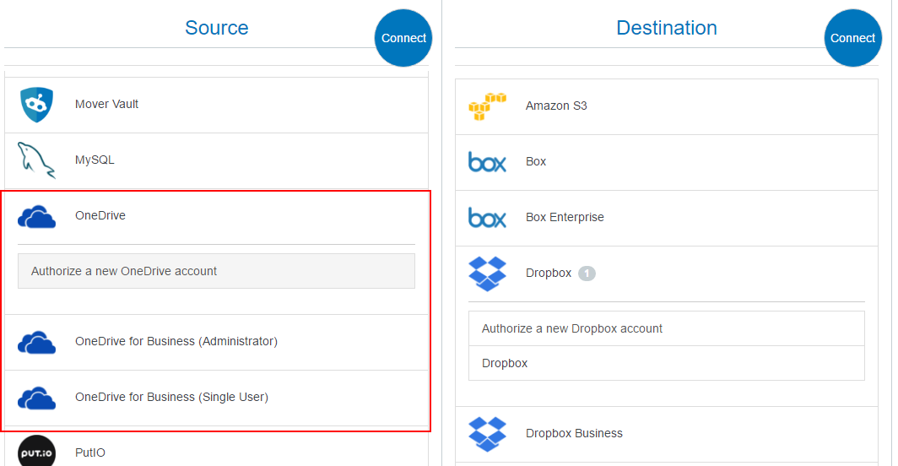Click the Box Enterprise logo icon

pos(487,218)
